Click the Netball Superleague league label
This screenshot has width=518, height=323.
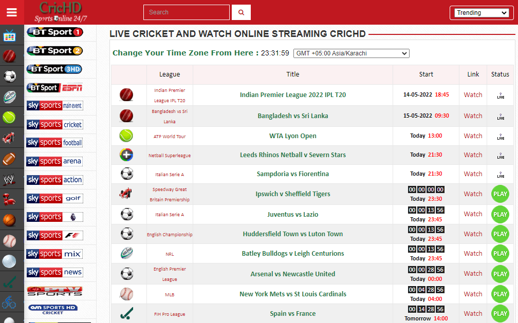tap(170, 156)
